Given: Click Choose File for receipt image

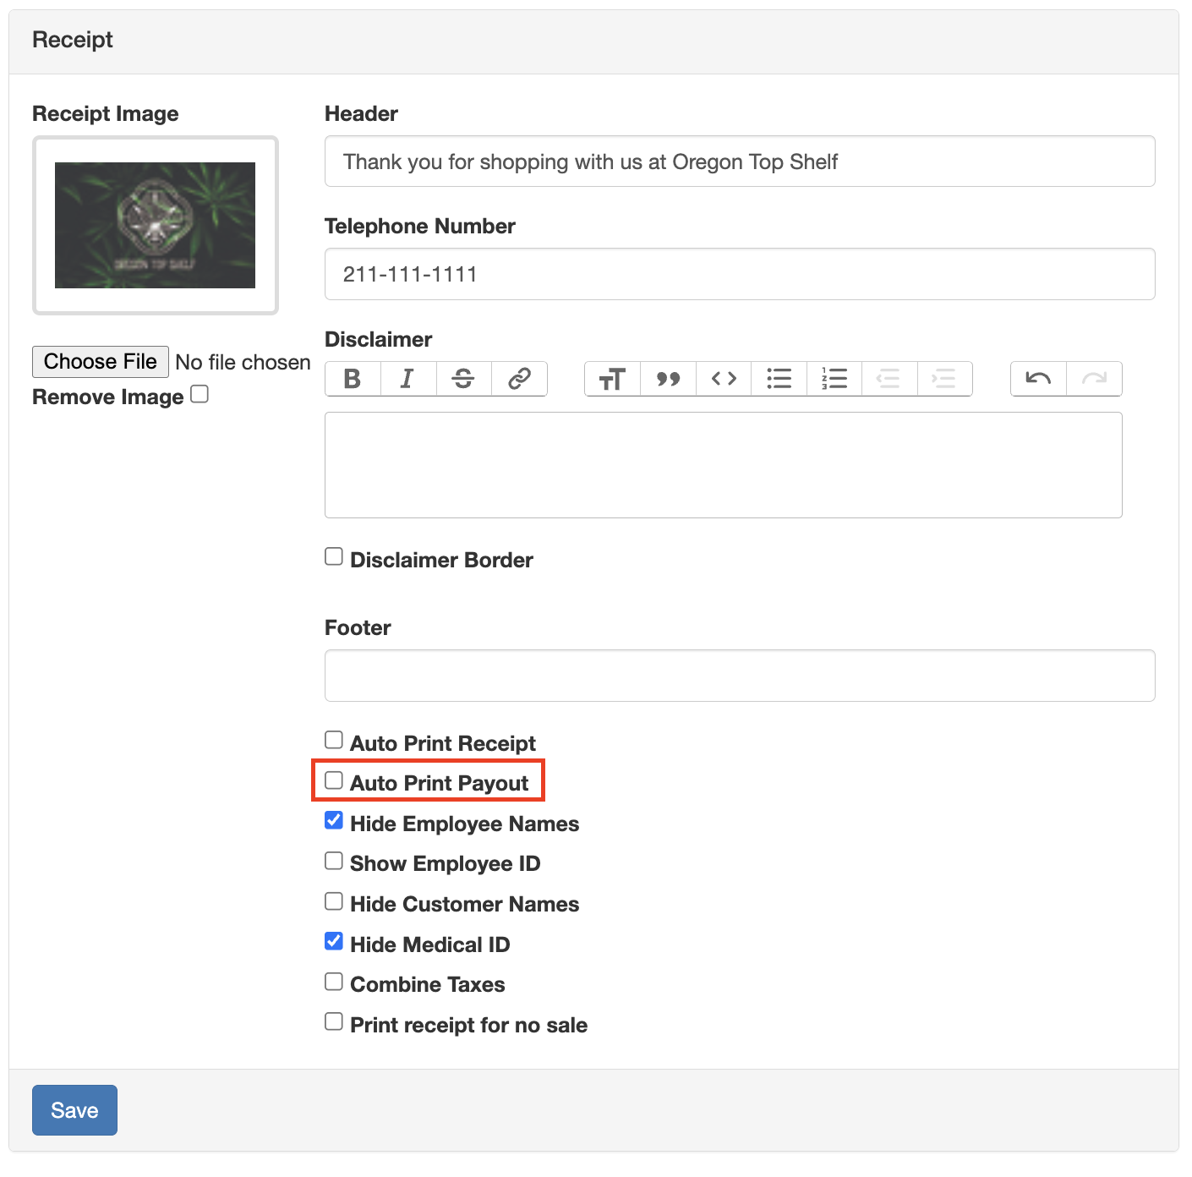Looking at the screenshot, I should (101, 362).
